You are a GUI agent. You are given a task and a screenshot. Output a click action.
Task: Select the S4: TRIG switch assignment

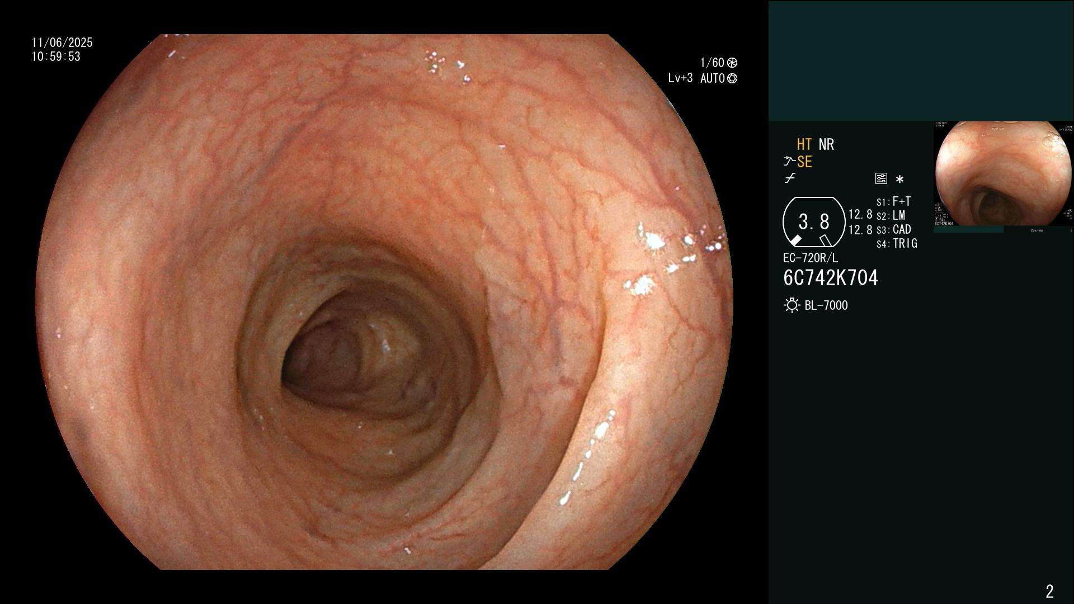tap(897, 243)
